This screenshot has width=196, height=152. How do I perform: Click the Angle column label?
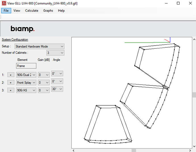[57, 60]
